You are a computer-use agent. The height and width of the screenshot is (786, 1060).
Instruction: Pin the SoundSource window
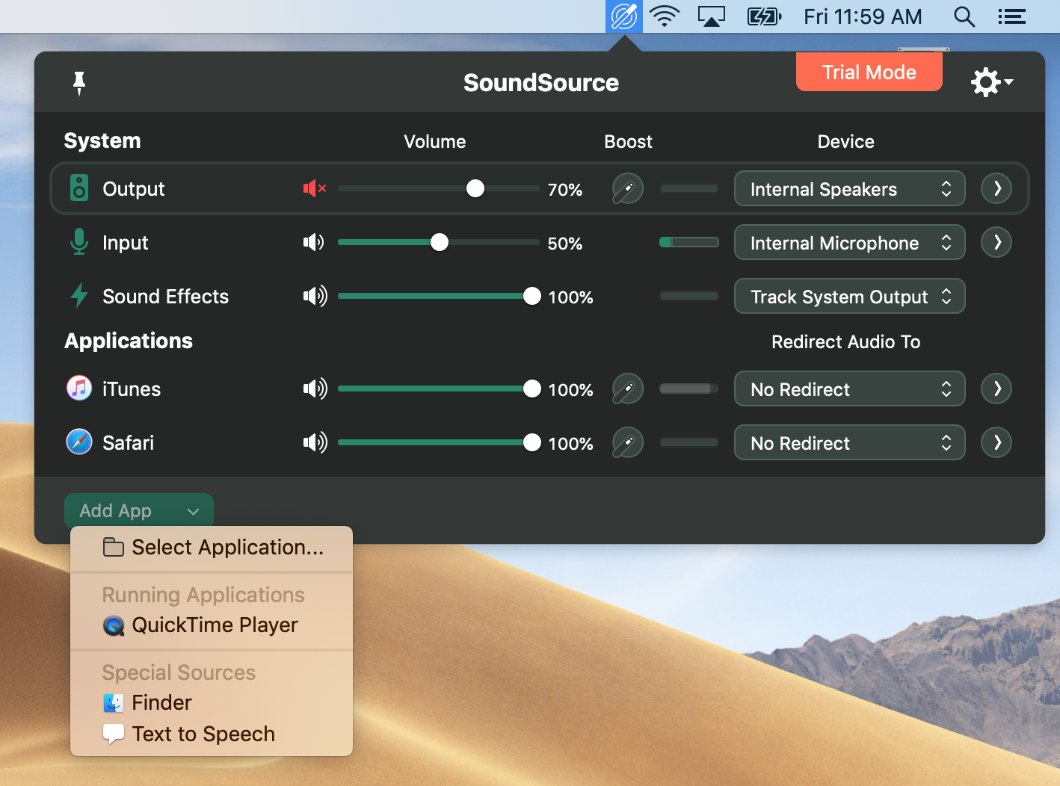pyautogui.click(x=79, y=83)
